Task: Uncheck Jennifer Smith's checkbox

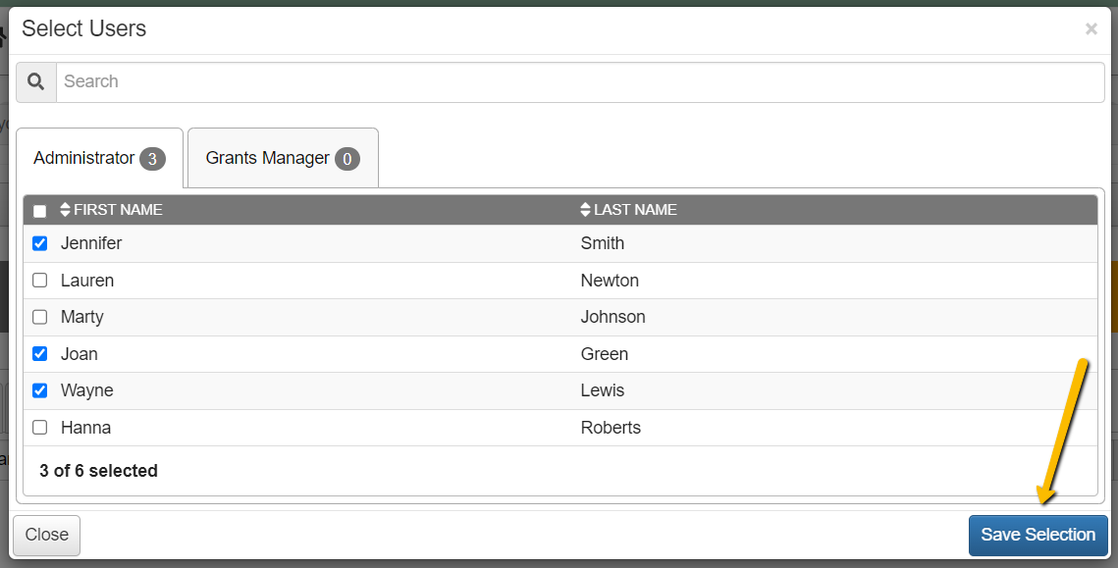Action: pyautogui.click(x=40, y=243)
